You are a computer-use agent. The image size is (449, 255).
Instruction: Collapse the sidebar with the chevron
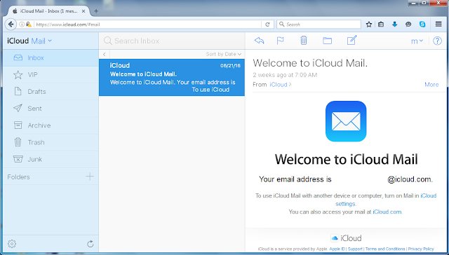[105, 54]
